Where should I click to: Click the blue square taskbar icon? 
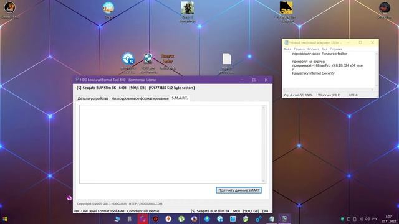click(x=233, y=218)
